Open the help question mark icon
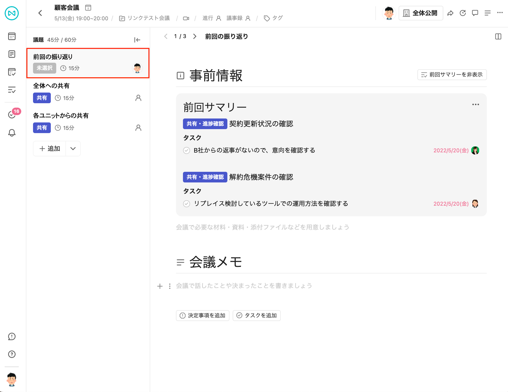Image resolution: width=508 pixels, height=392 pixels. 12,354
